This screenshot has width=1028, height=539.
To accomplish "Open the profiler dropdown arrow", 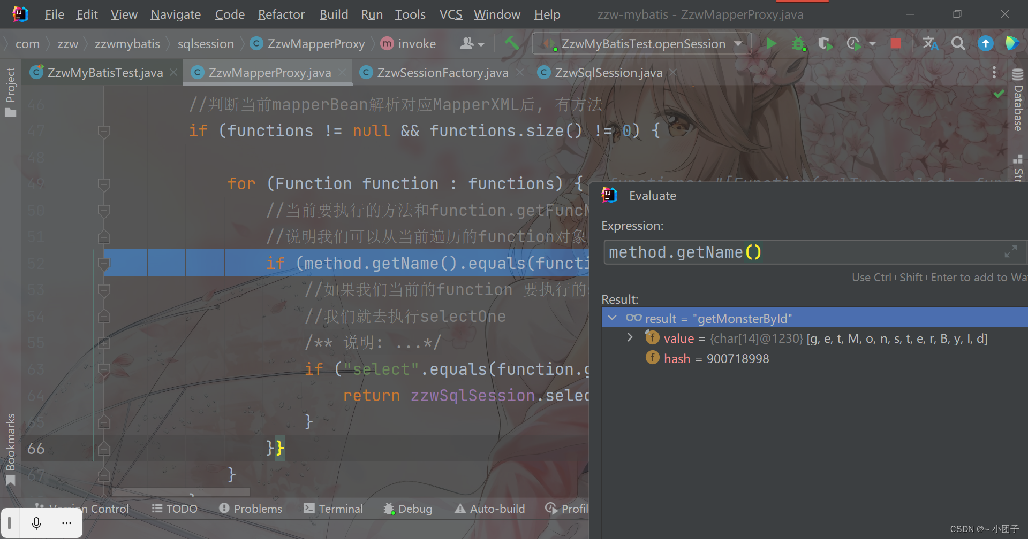I will pyautogui.click(x=872, y=44).
